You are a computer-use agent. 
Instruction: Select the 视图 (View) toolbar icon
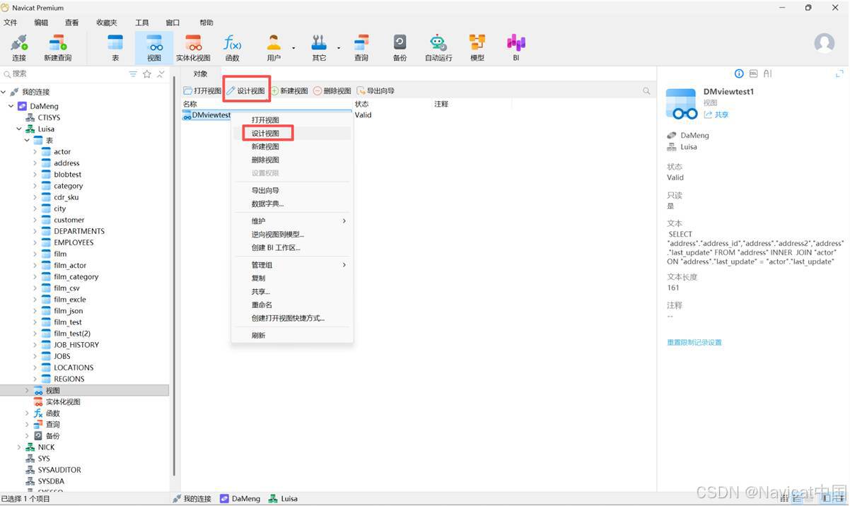tap(154, 47)
